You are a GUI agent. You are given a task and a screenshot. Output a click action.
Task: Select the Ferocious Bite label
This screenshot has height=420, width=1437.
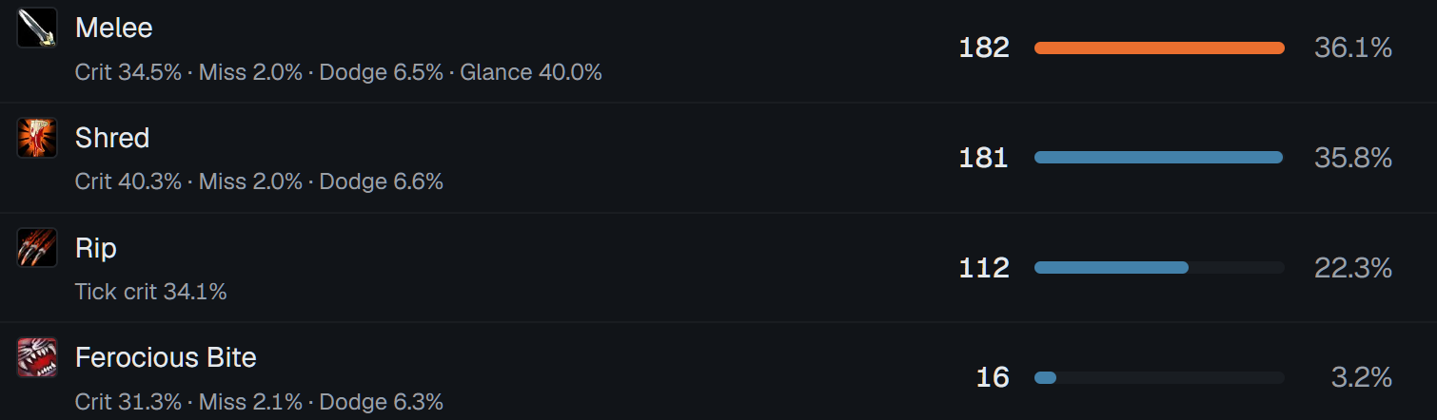pyautogui.click(x=166, y=358)
